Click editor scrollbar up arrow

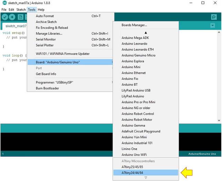(219, 32)
